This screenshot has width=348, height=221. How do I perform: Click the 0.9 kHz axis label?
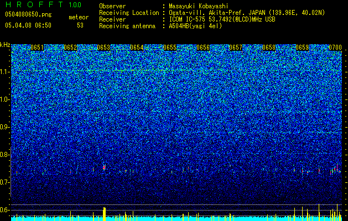tap(5, 127)
